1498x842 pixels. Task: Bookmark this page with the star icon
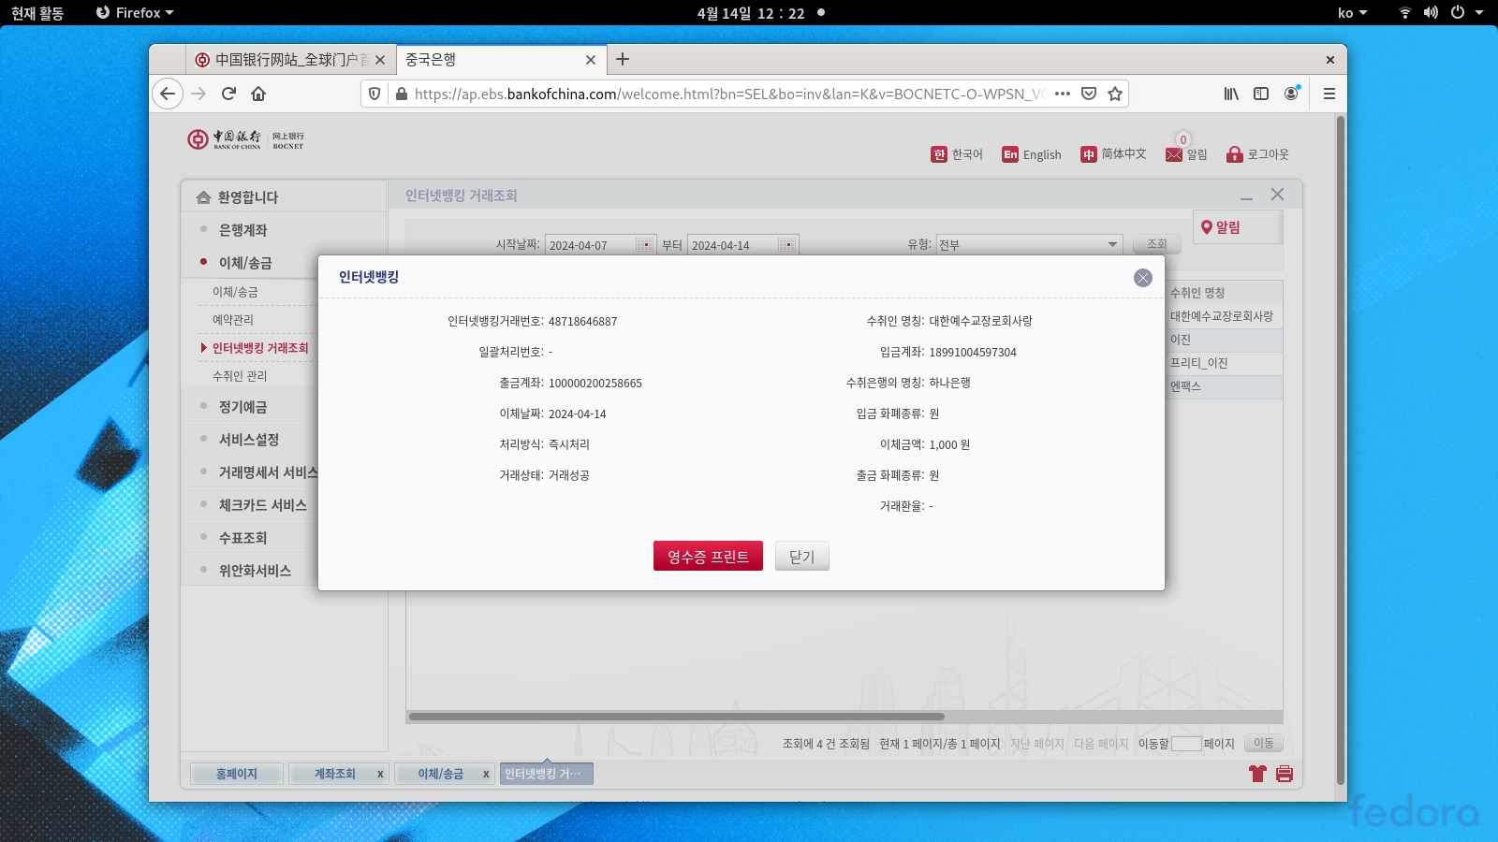pos(1115,94)
